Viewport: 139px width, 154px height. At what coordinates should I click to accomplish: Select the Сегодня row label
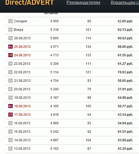[20, 21]
